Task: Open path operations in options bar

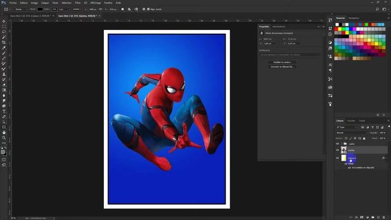Action: (x=122, y=9)
